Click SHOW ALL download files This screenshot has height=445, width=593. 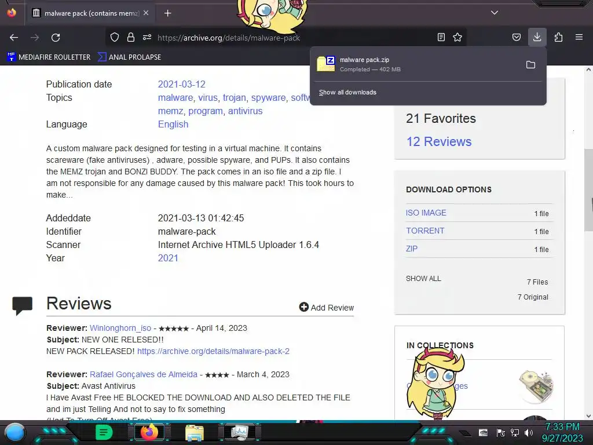coord(423,279)
